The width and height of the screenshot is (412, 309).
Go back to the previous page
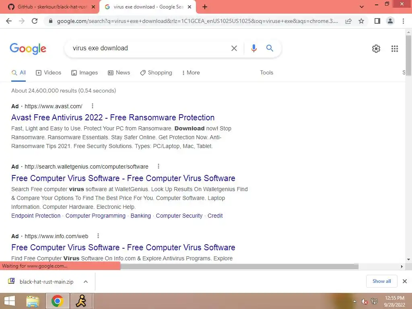[x=9, y=21]
